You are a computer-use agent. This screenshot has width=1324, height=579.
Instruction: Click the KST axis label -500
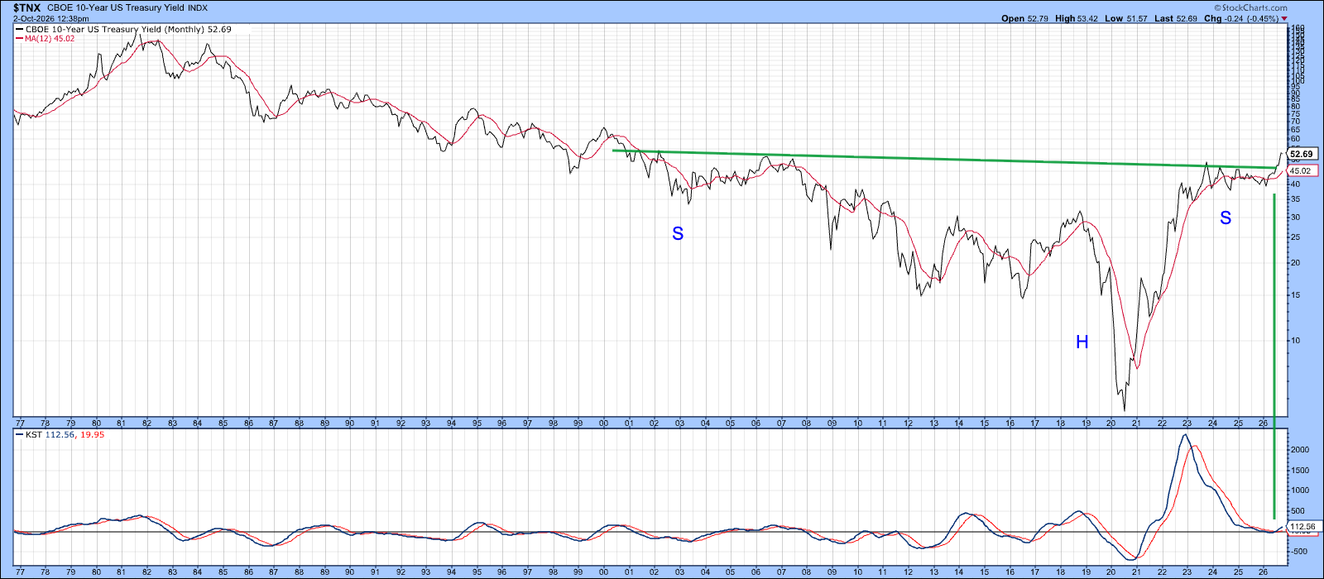(x=1299, y=552)
